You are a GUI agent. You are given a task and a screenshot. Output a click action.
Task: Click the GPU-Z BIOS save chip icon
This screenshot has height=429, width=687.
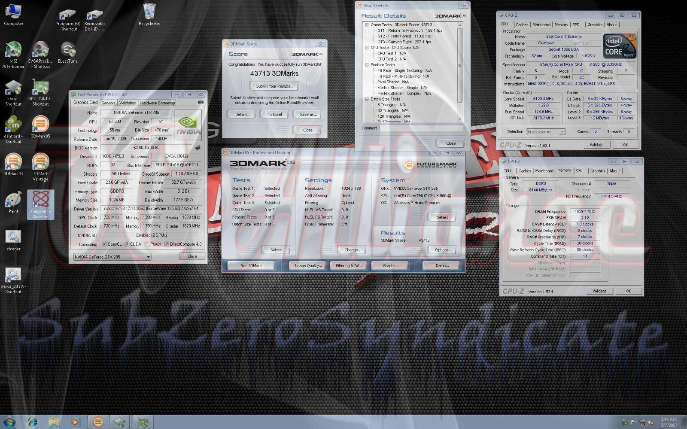[x=198, y=147]
